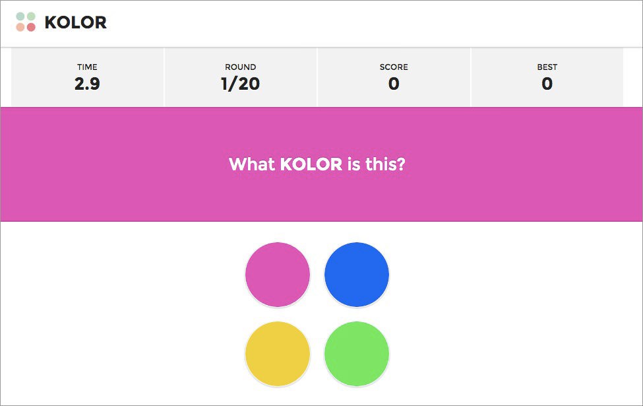Pick the green color circle

click(357, 354)
